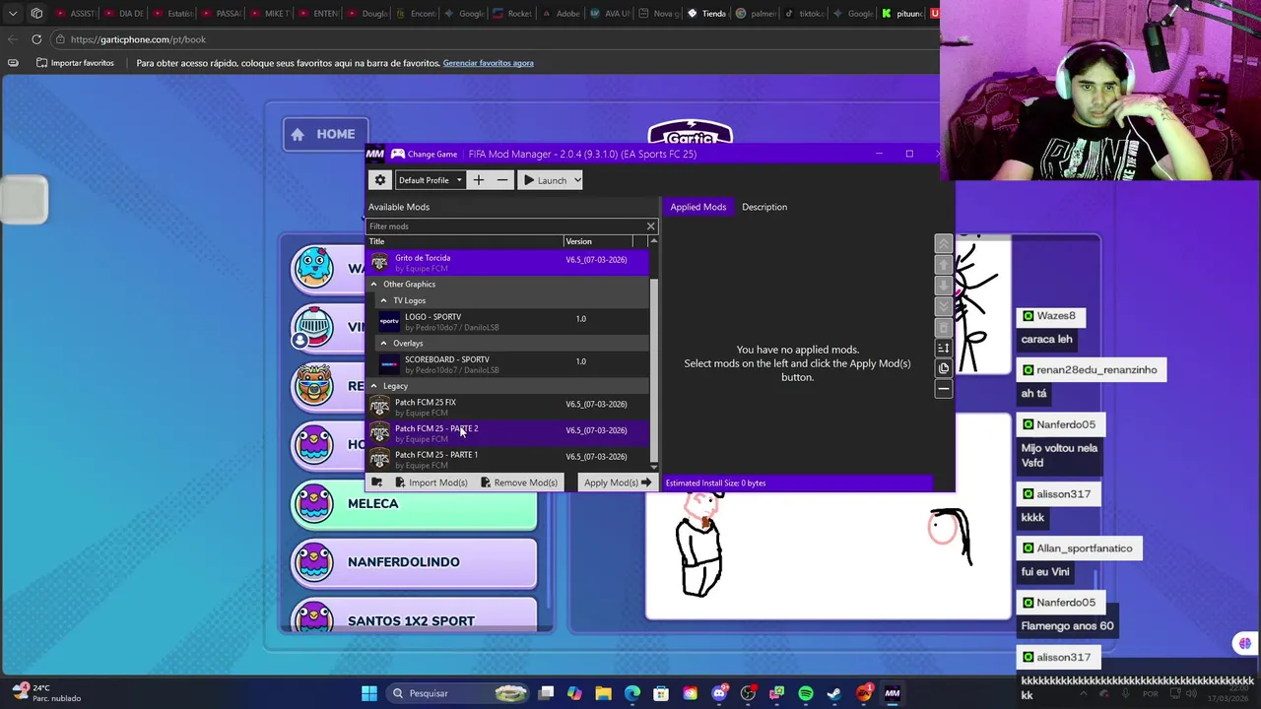This screenshot has height=709, width=1261.
Task: Click Importar favoritos in bookmarks bar
Action: click(x=75, y=63)
